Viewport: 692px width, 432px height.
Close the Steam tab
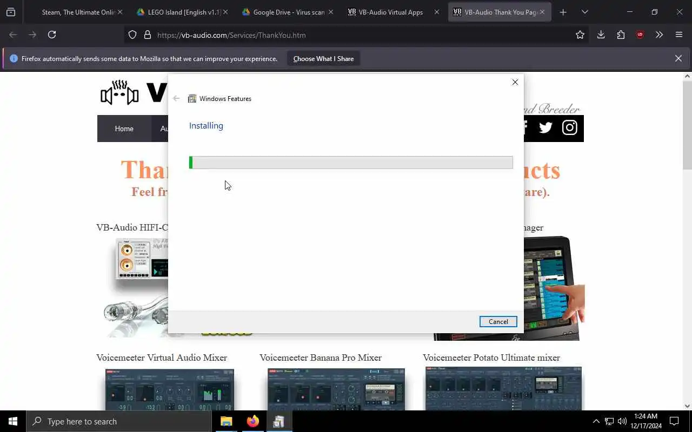pos(119,12)
